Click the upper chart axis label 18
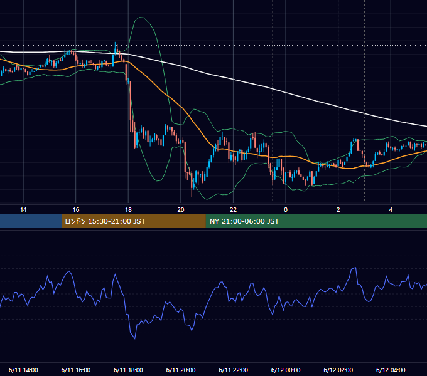This screenshot has height=376, width=427. (x=128, y=210)
